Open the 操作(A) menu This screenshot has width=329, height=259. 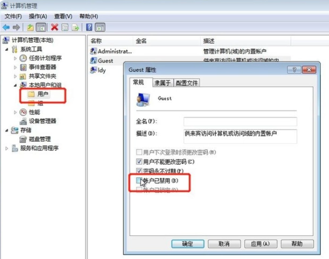click(38, 16)
